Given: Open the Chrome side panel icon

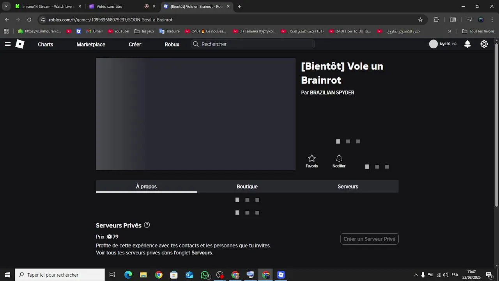Looking at the screenshot, I should tap(453, 20).
